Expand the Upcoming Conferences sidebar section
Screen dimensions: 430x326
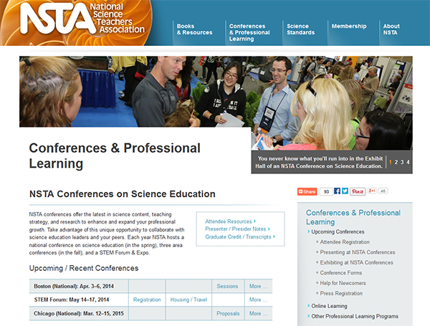[x=338, y=231]
